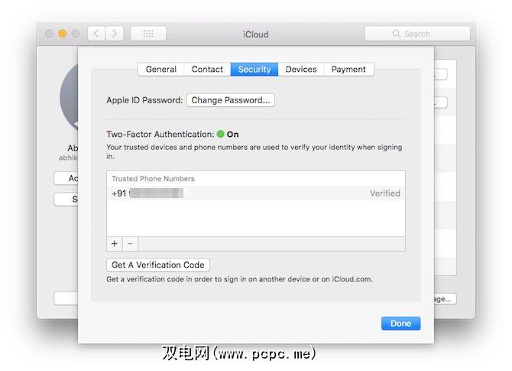Go back with the left chevron button
Viewport: 512px width, 371px height.
coord(96,34)
